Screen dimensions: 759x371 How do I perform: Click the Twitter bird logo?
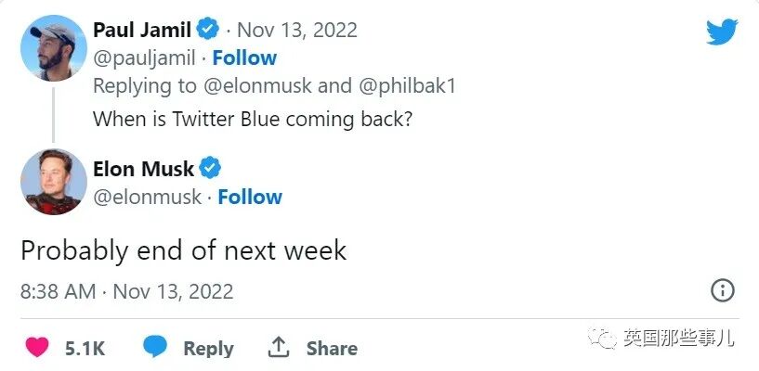(x=721, y=32)
